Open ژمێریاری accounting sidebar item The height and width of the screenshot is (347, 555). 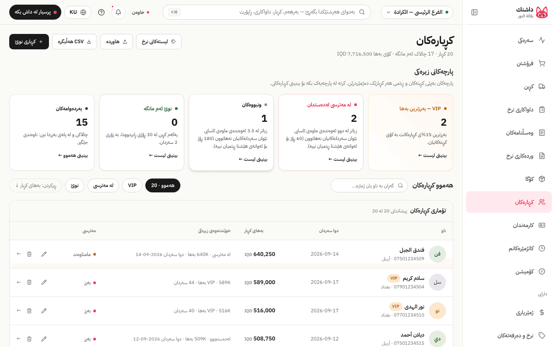tap(509, 312)
